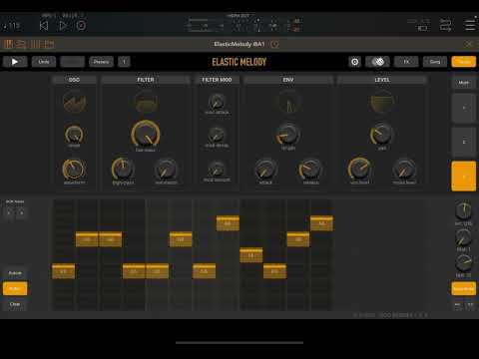Switch to the FX tab

(x=406, y=62)
